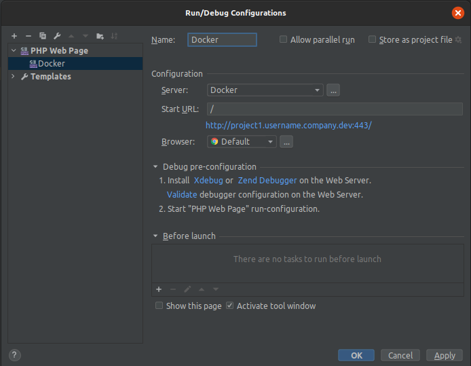Viewport: 471px width, 366px height.
Task: Move before launch task up
Action: (202, 289)
